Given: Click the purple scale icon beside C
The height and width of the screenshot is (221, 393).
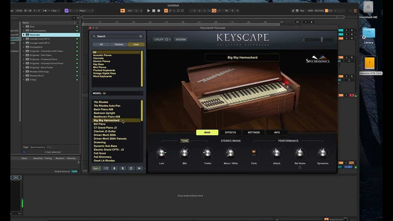Looking at the screenshot, I should (66, 11).
